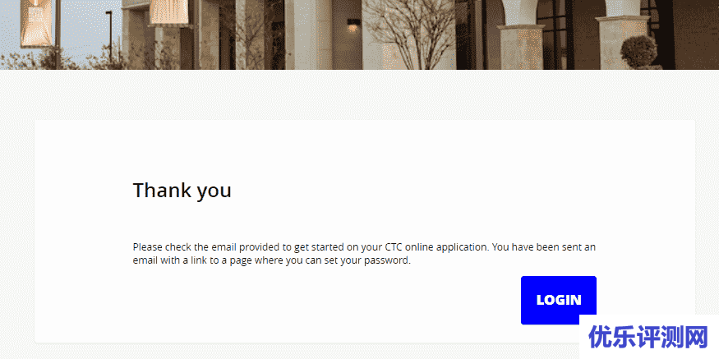
Task: Click the blue LOGIN button
Action: click(559, 300)
